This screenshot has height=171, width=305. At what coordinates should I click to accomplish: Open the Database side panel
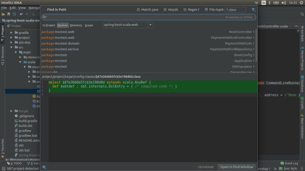click(302, 84)
